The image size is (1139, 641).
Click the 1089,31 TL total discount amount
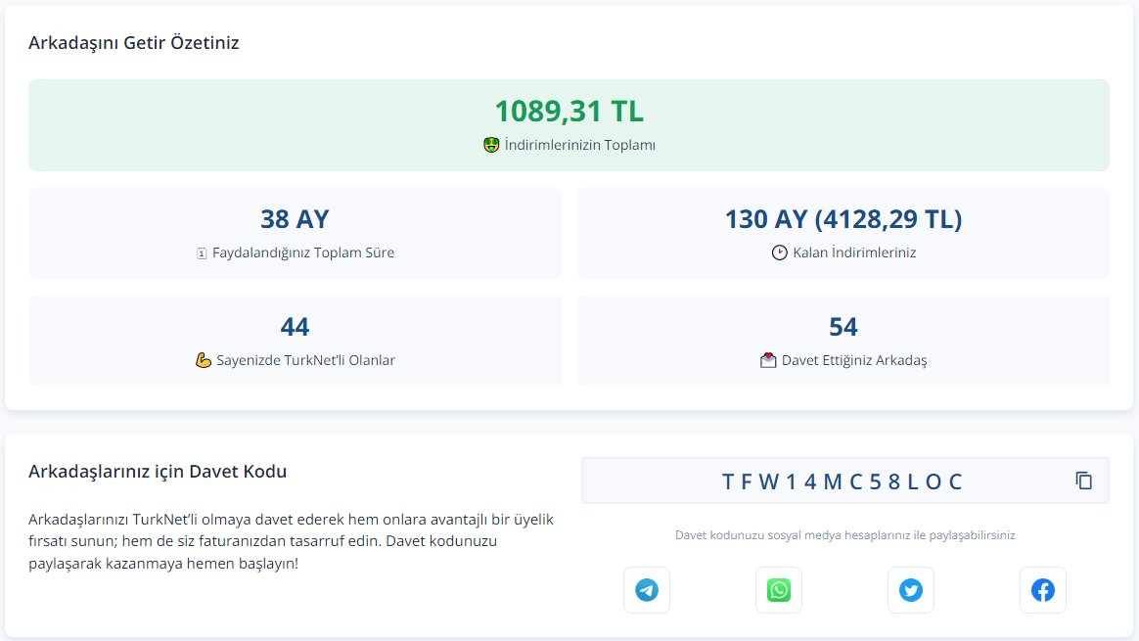coord(569,111)
